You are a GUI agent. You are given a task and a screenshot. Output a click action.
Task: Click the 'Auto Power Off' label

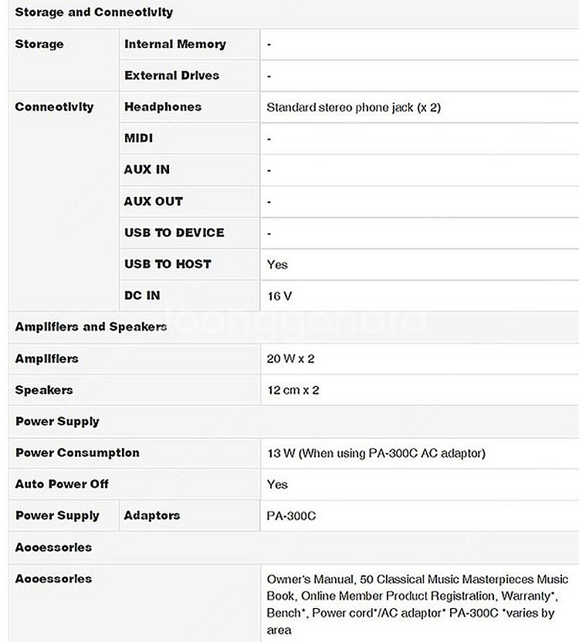coord(62,484)
